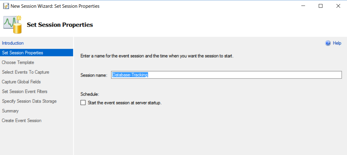This screenshot has width=347, height=155.
Task: Navigate to Set Session Event Filters
Action: click(x=25, y=91)
